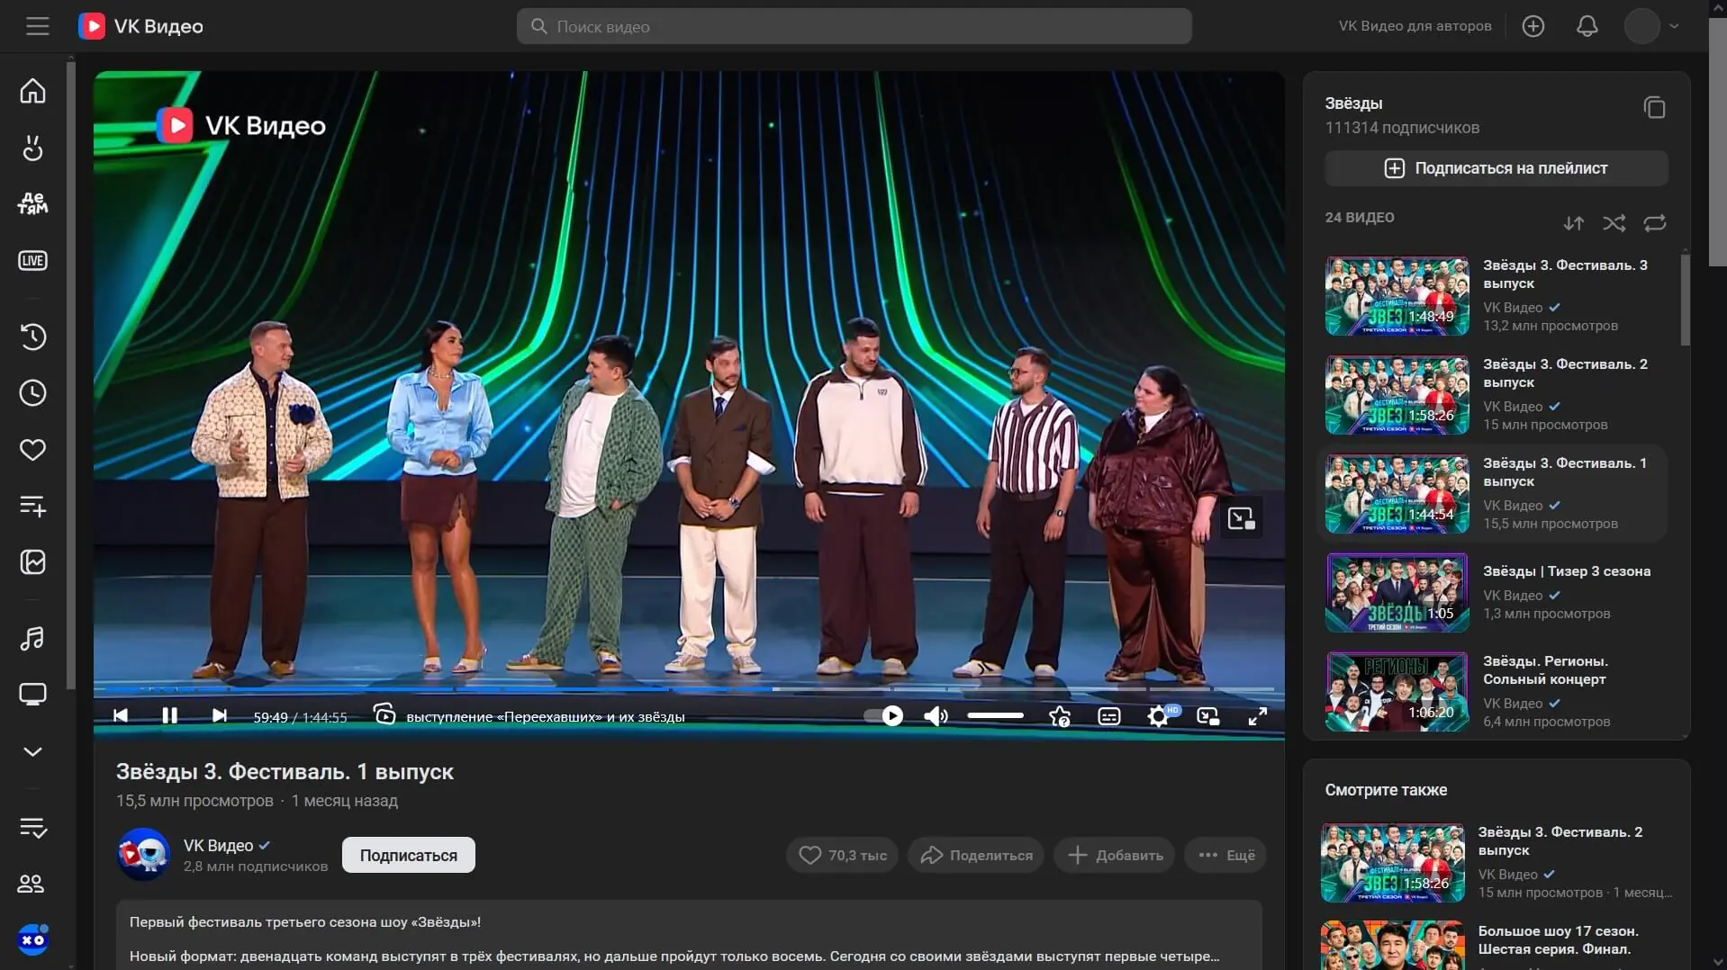Click the Поиск видео search field

tap(854, 26)
